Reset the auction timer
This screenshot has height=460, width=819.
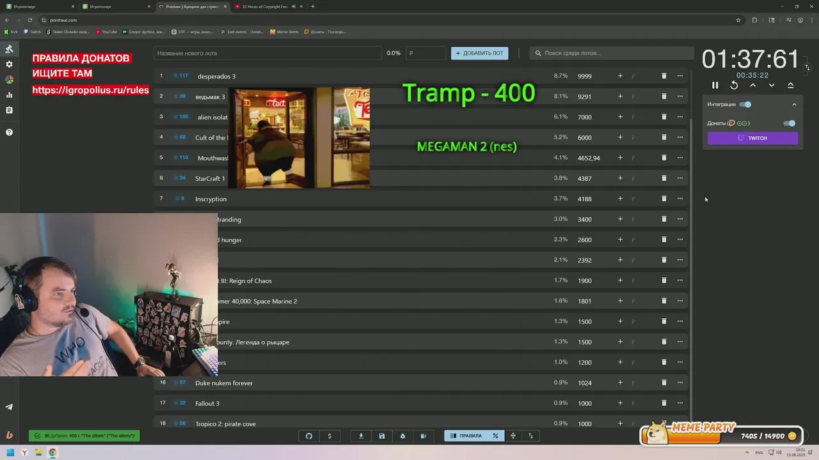coord(734,85)
